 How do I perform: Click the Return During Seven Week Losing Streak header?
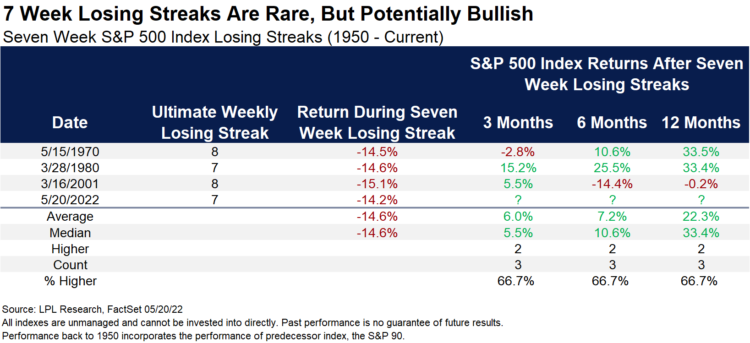click(377, 122)
